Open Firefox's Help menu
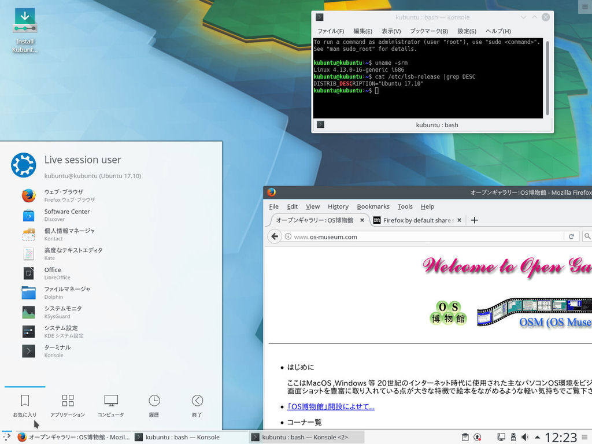The width and height of the screenshot is (592, 444). 427,206
